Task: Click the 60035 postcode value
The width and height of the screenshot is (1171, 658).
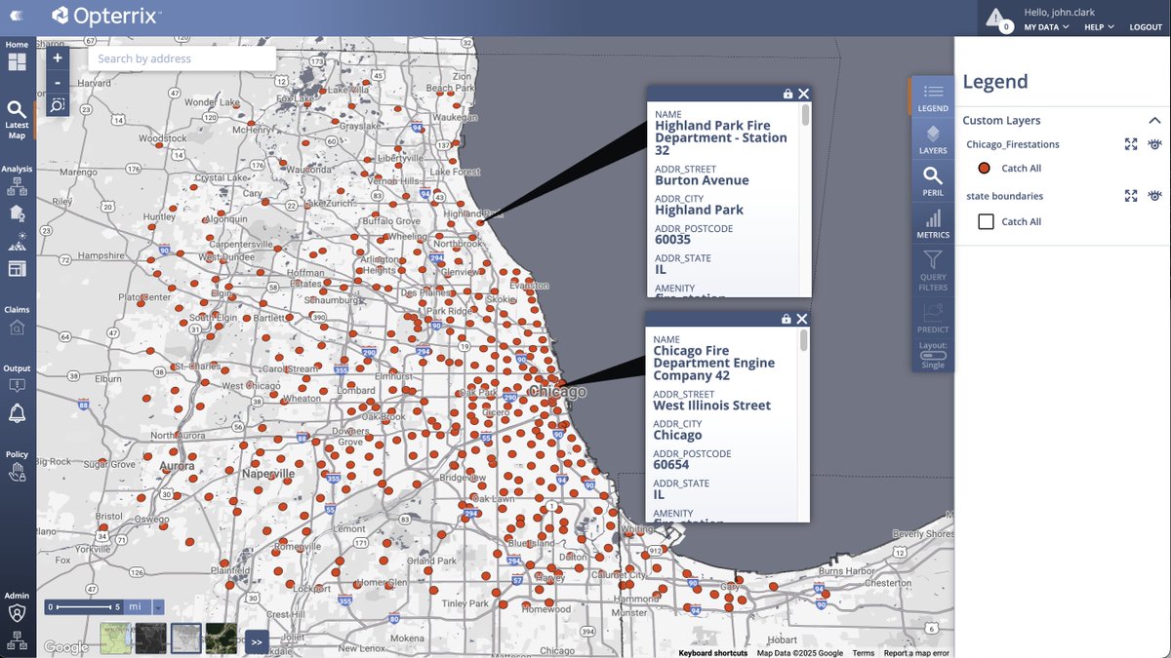Action: 672,240
